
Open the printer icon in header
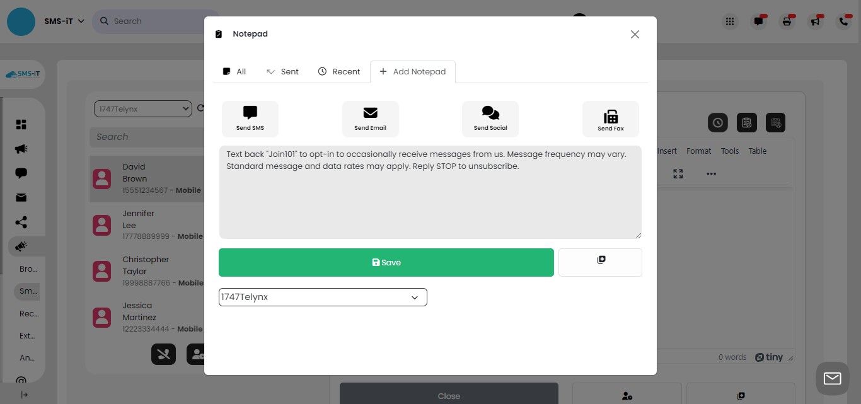[x=787, y=21]
